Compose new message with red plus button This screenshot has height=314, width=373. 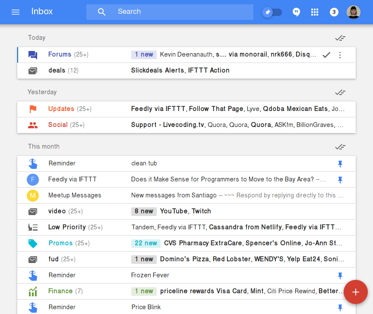pos(356,292)
